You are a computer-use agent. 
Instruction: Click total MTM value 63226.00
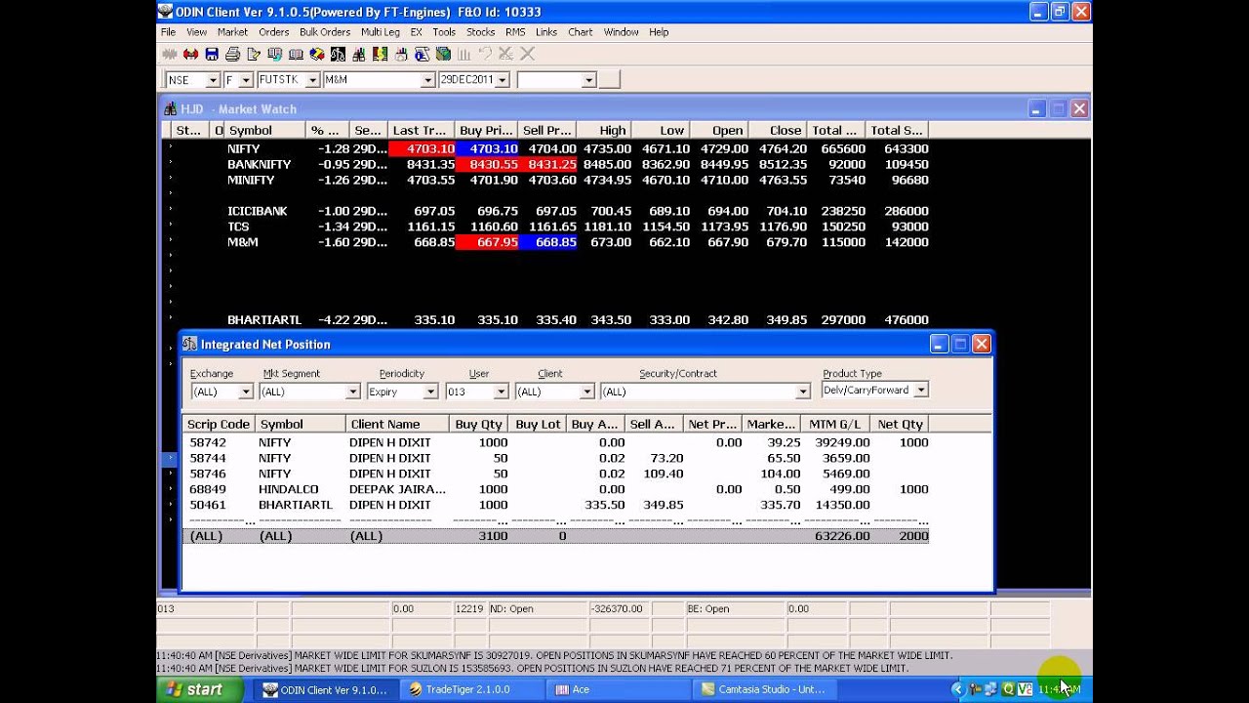coord(841,536)
